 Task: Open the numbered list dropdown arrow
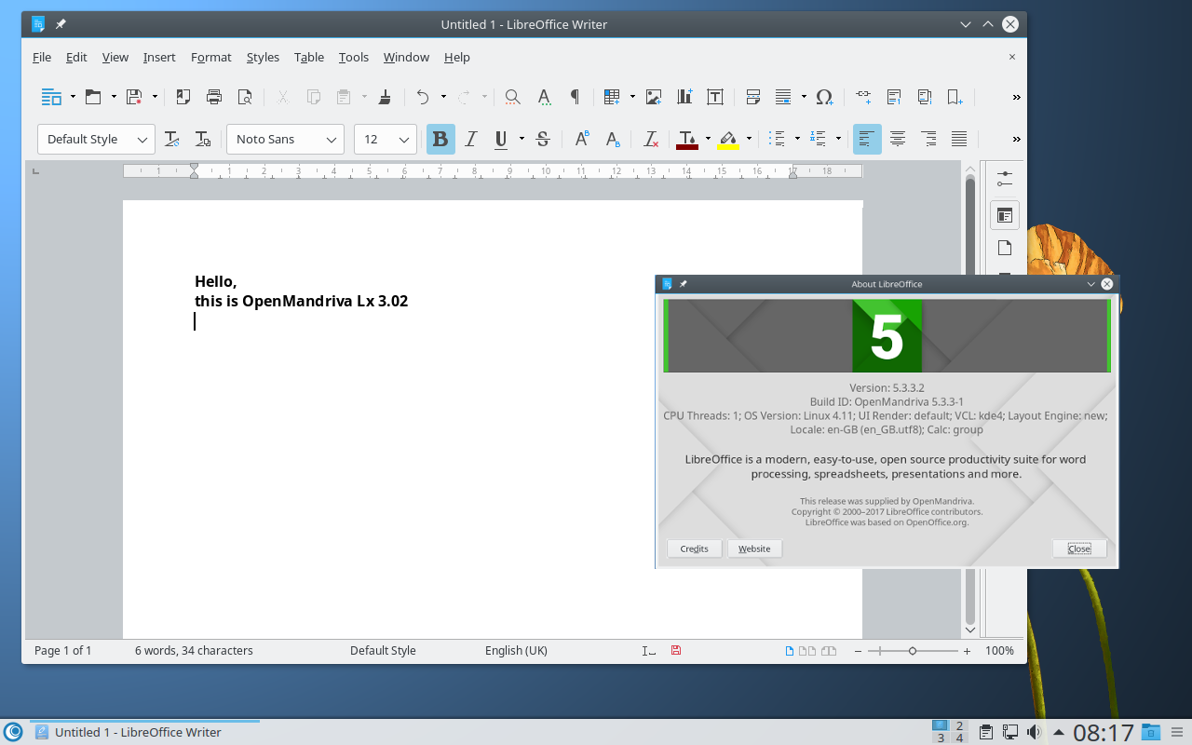(838, 139)
